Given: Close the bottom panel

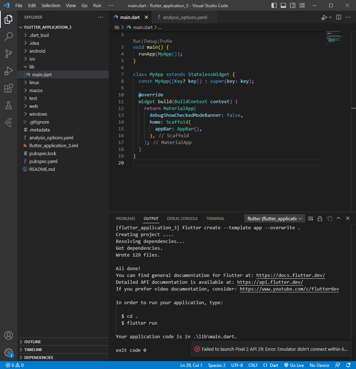Looking at the screenshot, I should 348,219.
